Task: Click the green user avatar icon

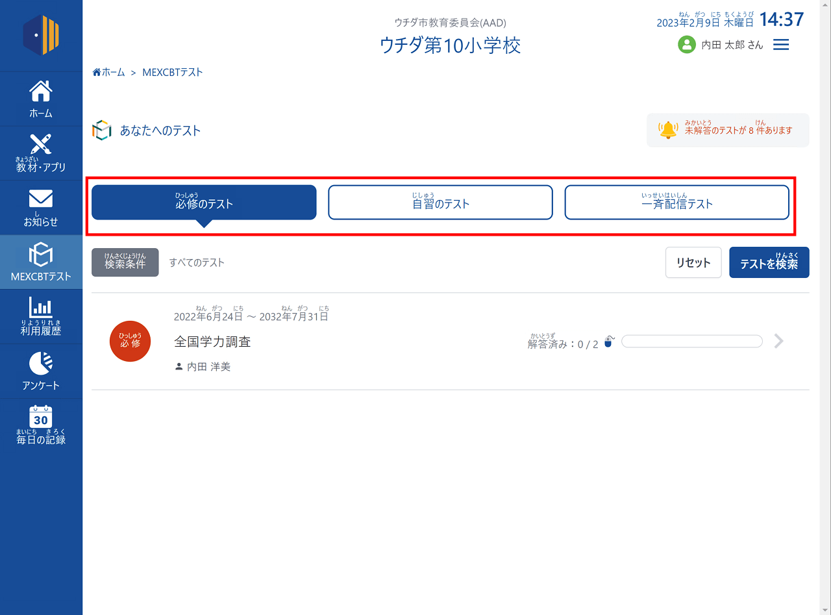Action: 686,45
